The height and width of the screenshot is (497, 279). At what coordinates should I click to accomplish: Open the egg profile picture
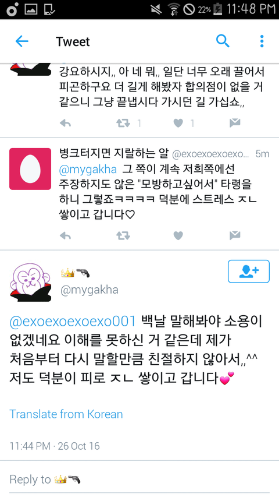pyautogui.click(x=30, y=168)
